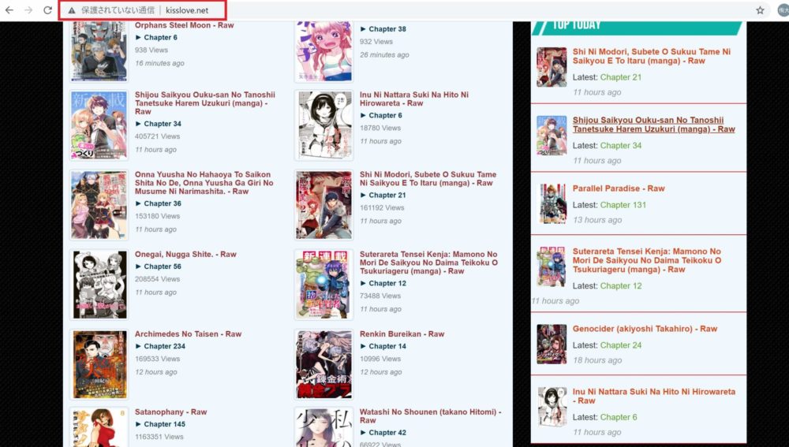Open Onegai, Nugga Shite cover thumbnail
This screenshot has height=447, width=789.
click(99, 285)
